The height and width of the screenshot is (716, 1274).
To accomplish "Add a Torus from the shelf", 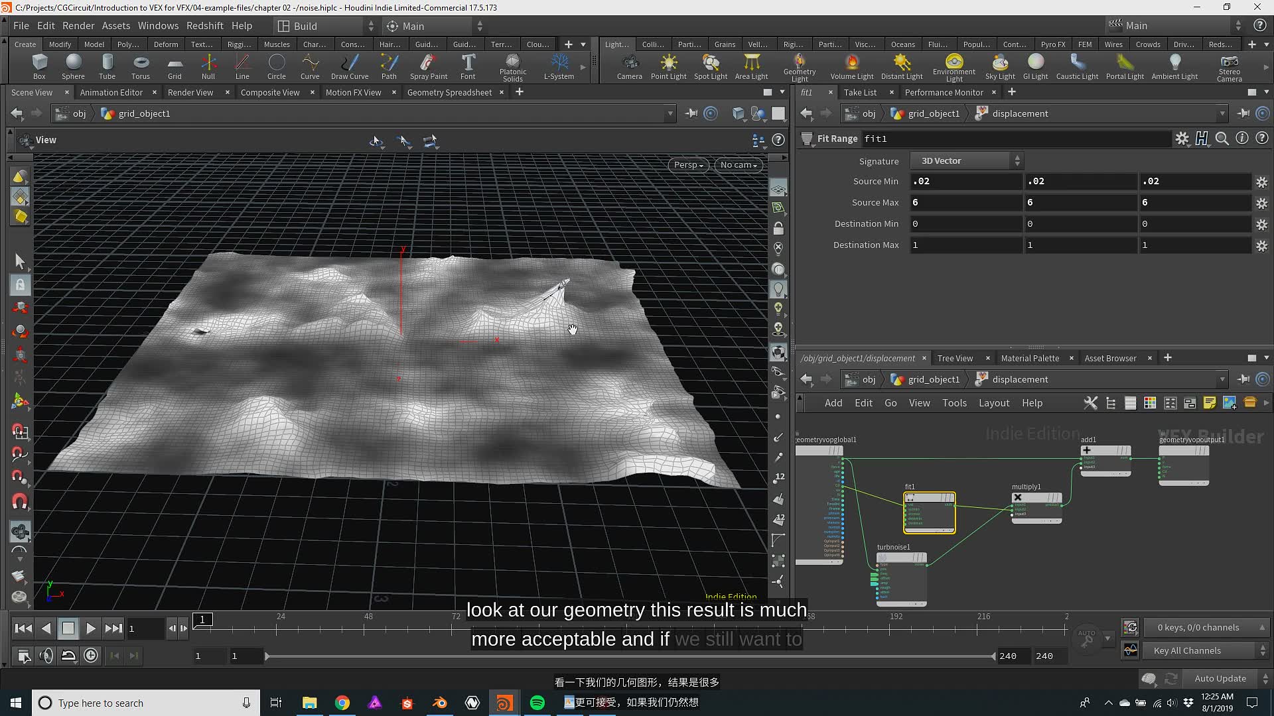I will pyautogui.click(x=141, y=67).
